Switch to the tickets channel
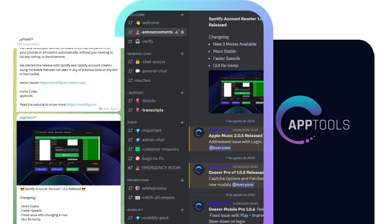The width and height of the screenshot is (388, 224). (148, 100)
